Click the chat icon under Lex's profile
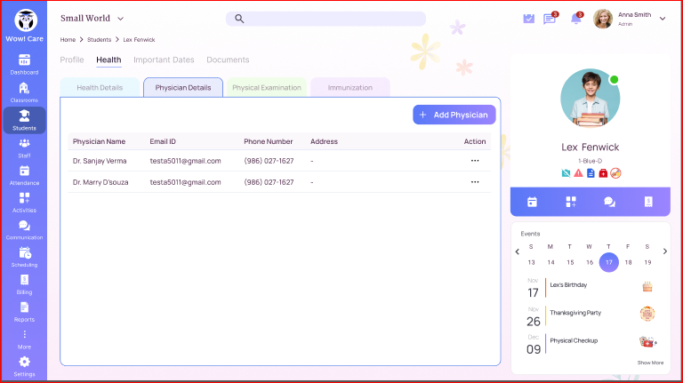Screen dimensions: 683x383 (609, 202)
